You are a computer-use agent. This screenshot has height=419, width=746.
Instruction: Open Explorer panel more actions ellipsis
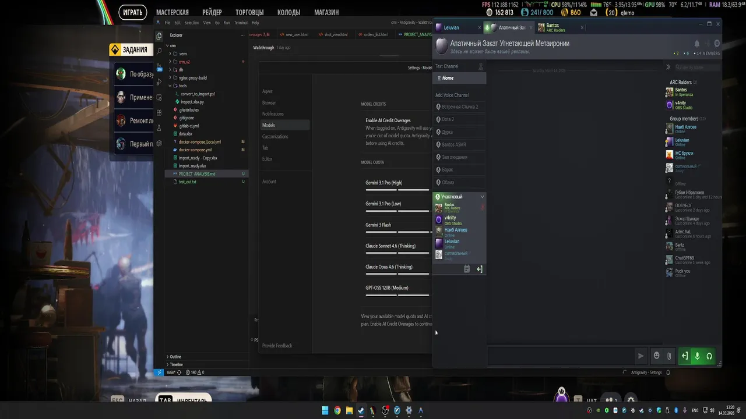tap(243, 35)
